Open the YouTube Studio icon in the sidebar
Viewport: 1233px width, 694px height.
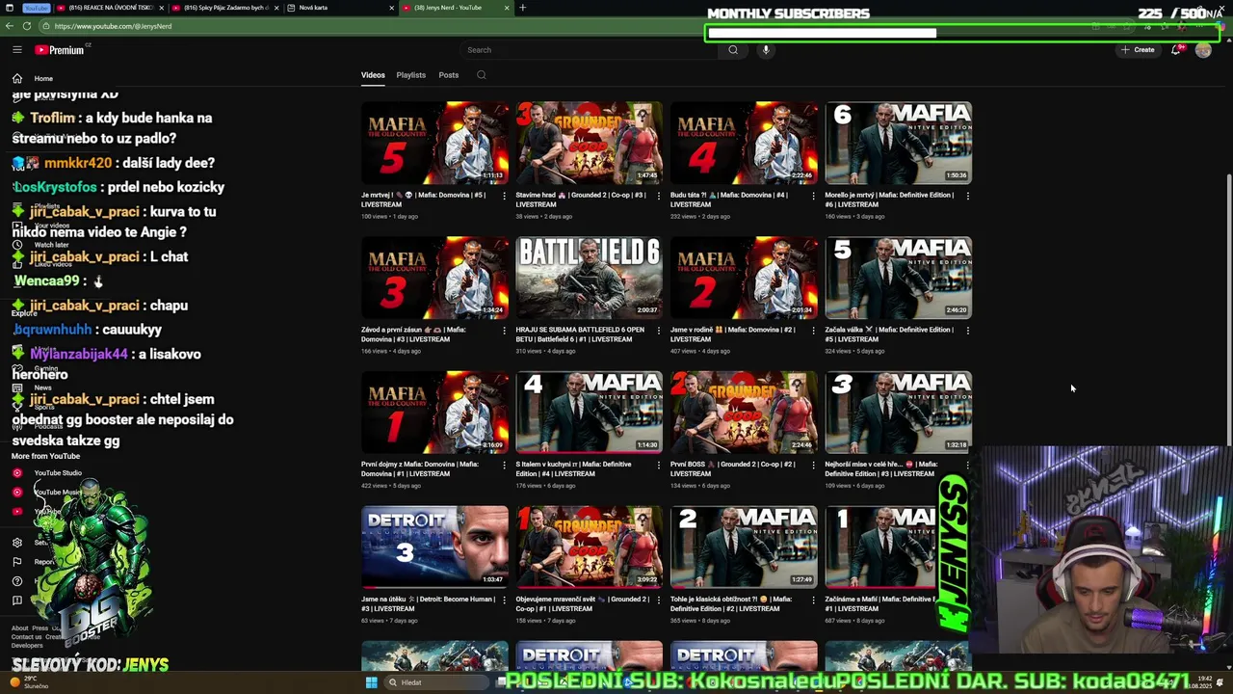(17, 473)
